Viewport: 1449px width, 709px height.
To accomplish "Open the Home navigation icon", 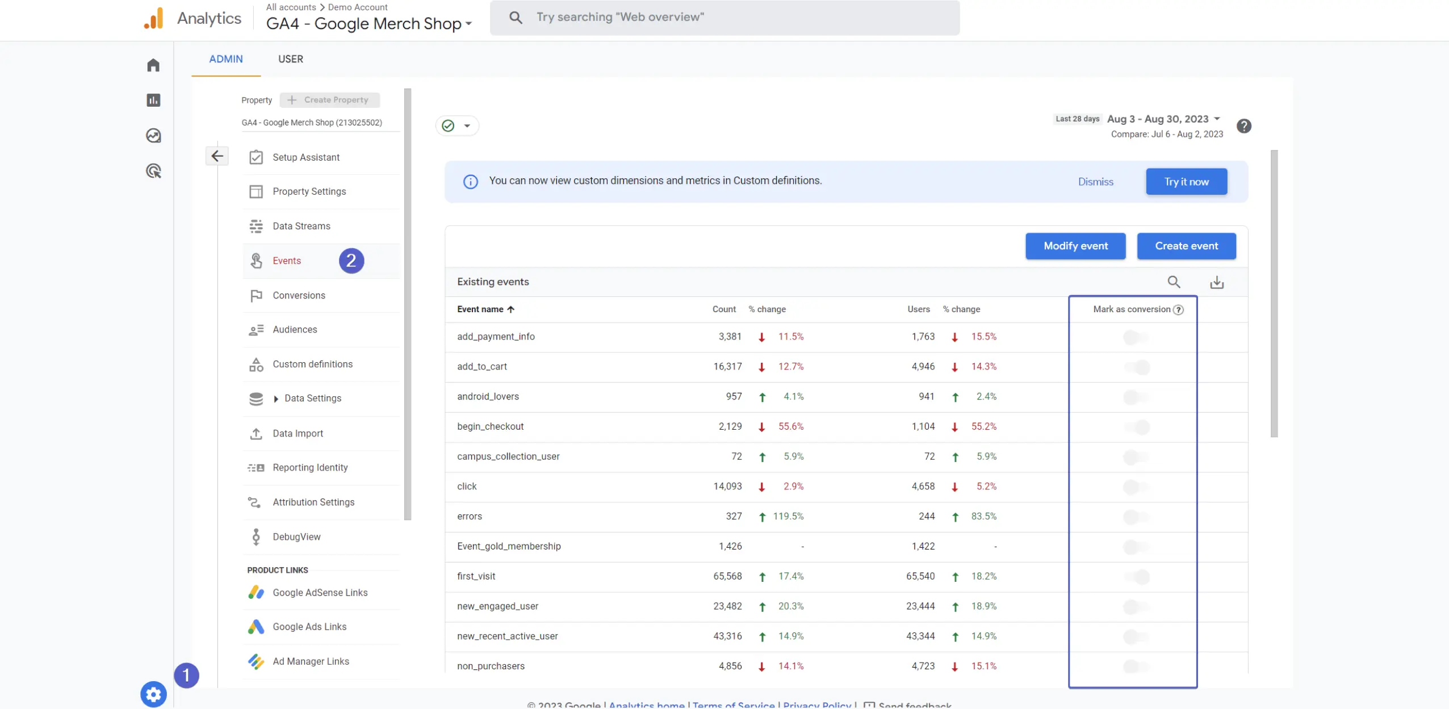I will tap(153, 64).
